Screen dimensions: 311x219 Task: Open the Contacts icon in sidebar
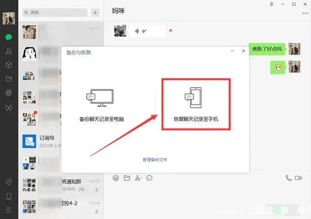8,51
